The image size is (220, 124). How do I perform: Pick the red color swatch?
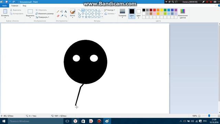[154, 10]
